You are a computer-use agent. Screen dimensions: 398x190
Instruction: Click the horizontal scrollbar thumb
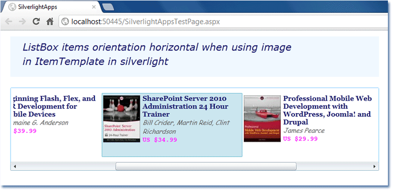[206, 166]
